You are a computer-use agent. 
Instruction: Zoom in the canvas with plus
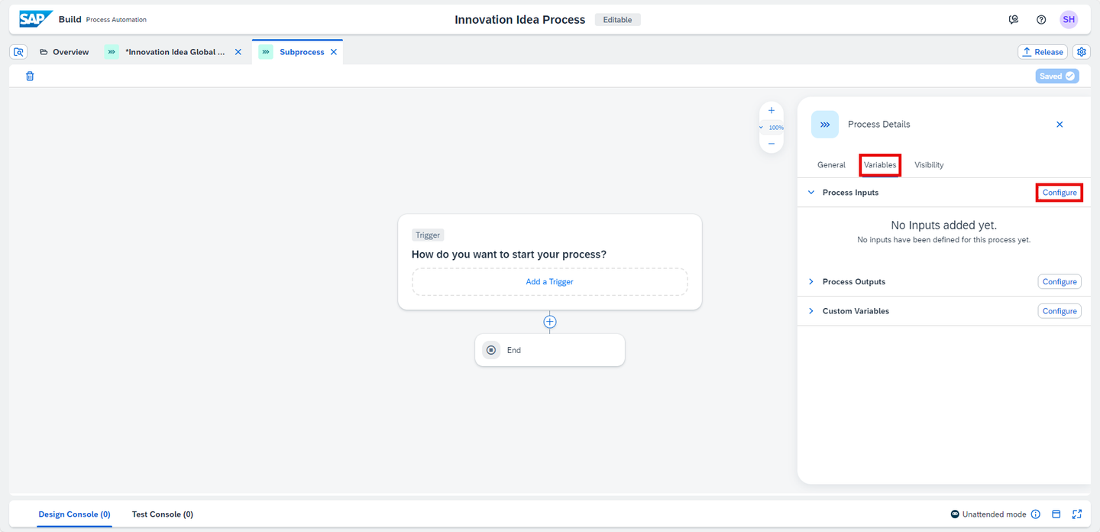pos(772,111)
